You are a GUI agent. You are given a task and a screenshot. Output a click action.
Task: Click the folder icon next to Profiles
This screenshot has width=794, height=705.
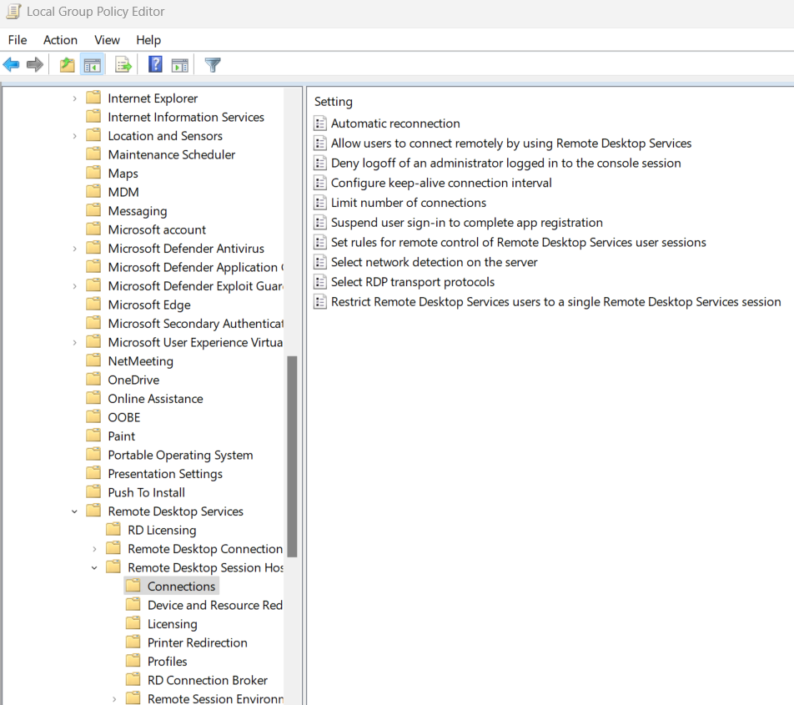pos(133,661)
